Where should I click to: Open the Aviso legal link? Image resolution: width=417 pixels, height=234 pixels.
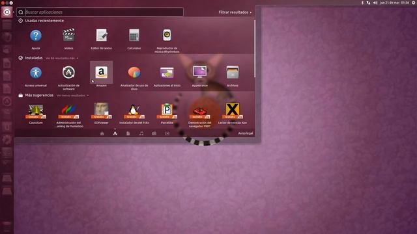245,133
